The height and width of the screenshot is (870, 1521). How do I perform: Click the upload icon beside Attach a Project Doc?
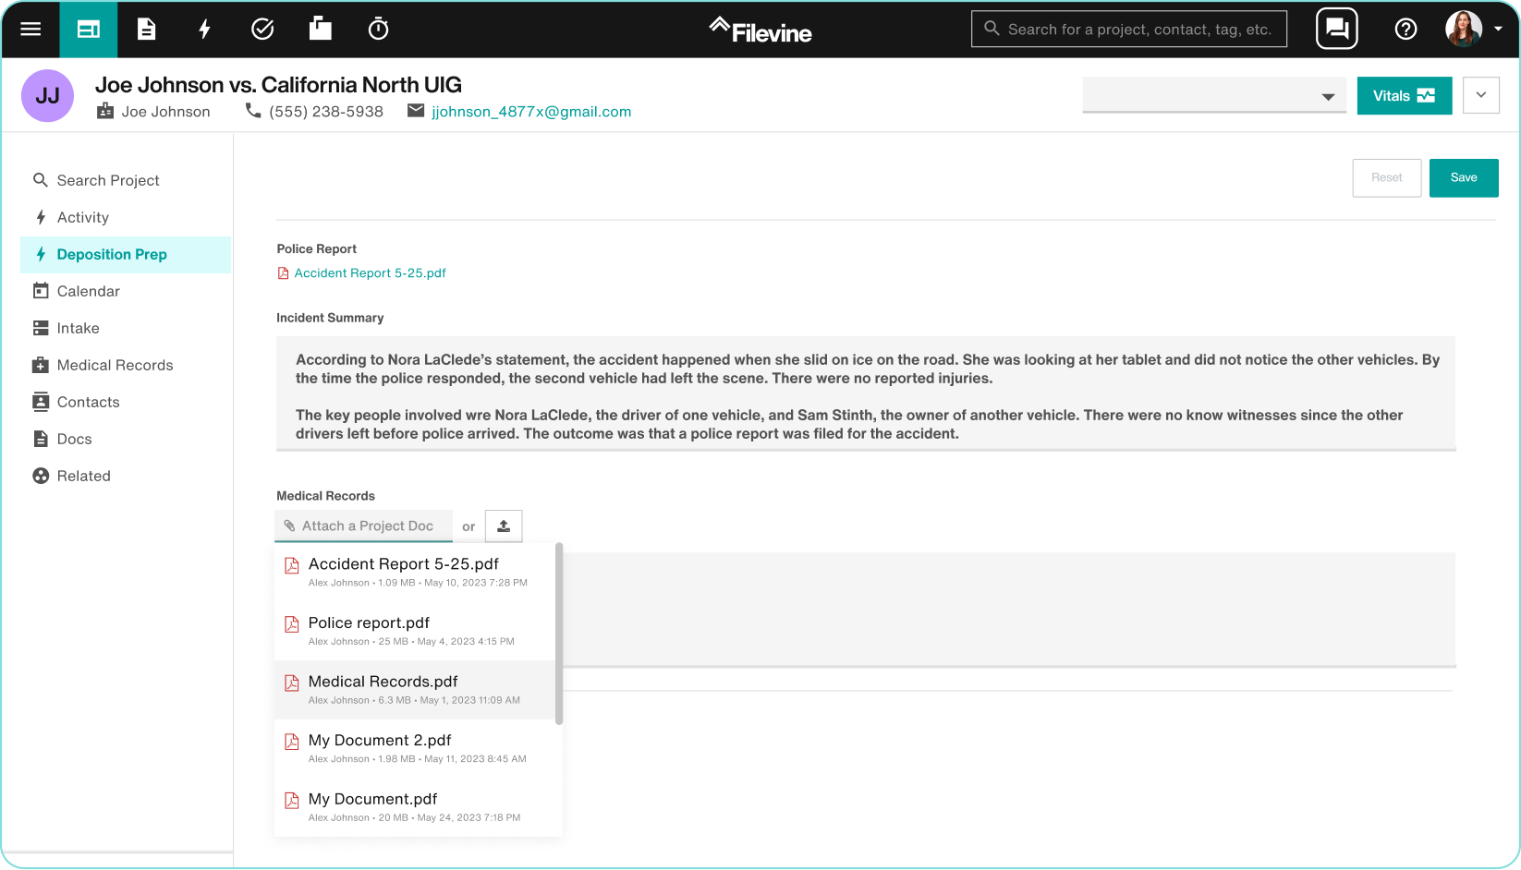pyautogui.click(x=504, y=526)
